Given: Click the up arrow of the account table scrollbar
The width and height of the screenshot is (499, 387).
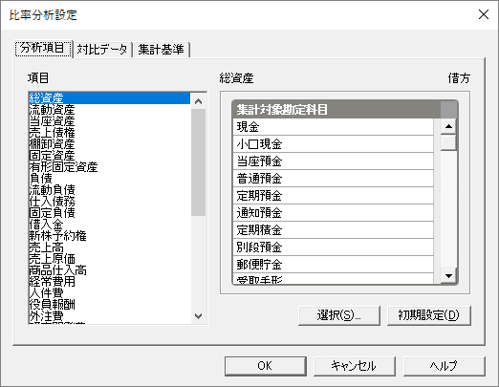Looking at the screenshot, I should [448, 126].
